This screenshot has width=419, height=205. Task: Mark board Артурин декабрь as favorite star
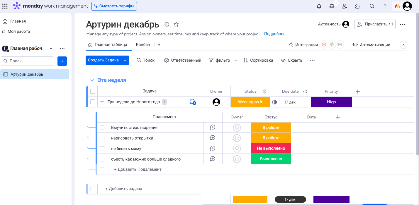176,24
